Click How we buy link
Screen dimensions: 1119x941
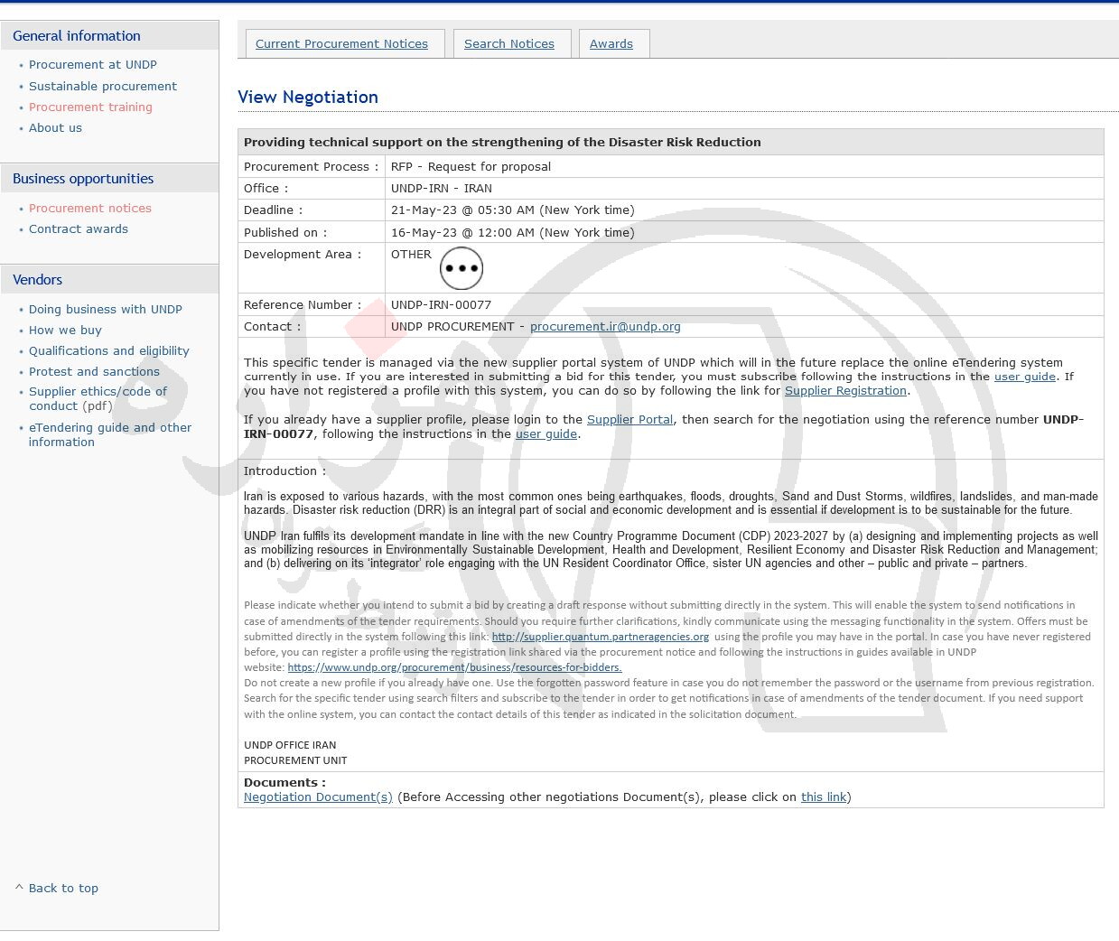click(65, 331)
